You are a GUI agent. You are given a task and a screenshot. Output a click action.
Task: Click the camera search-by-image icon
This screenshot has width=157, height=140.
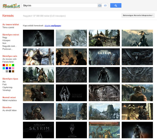[105, 5]
